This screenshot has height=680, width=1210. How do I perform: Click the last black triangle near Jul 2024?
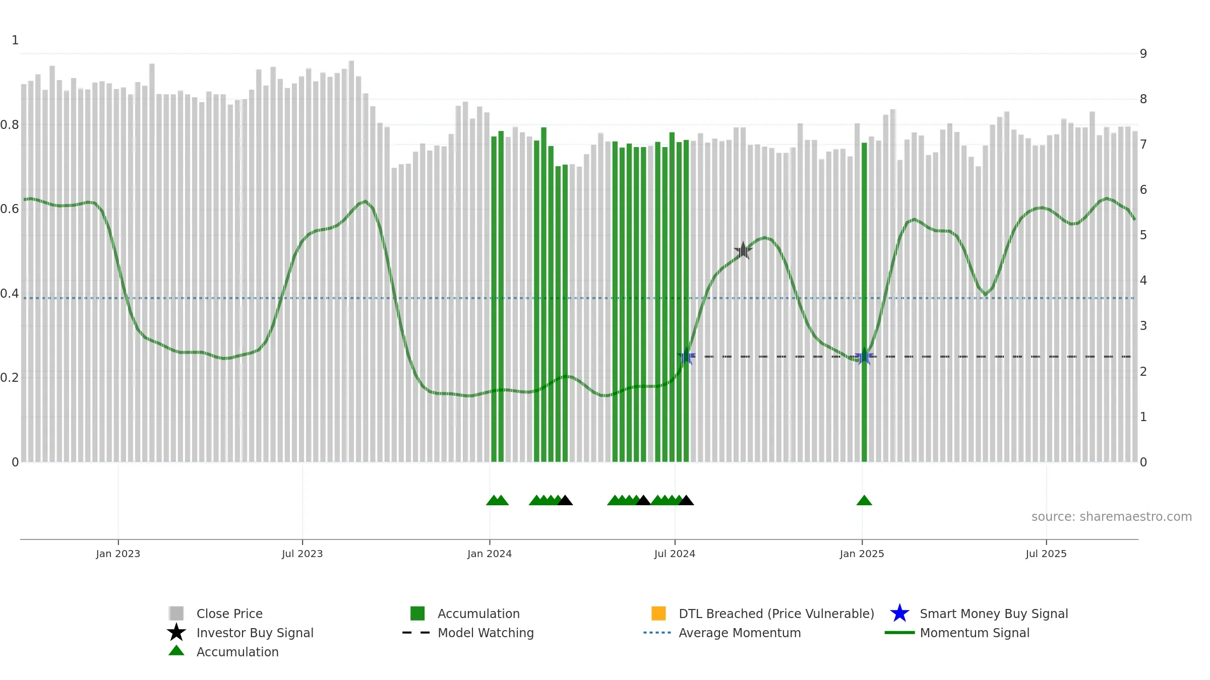click(x=686, y=500)
